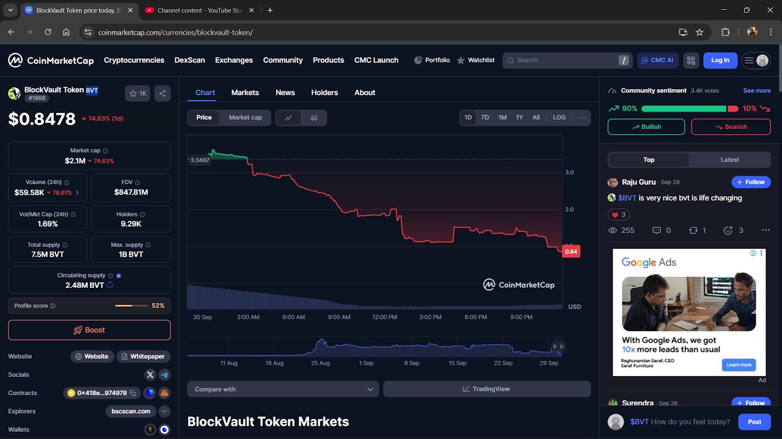782x439 pixels.
Task: Open Raju Guru post options menu
Action: coord(766,230)
